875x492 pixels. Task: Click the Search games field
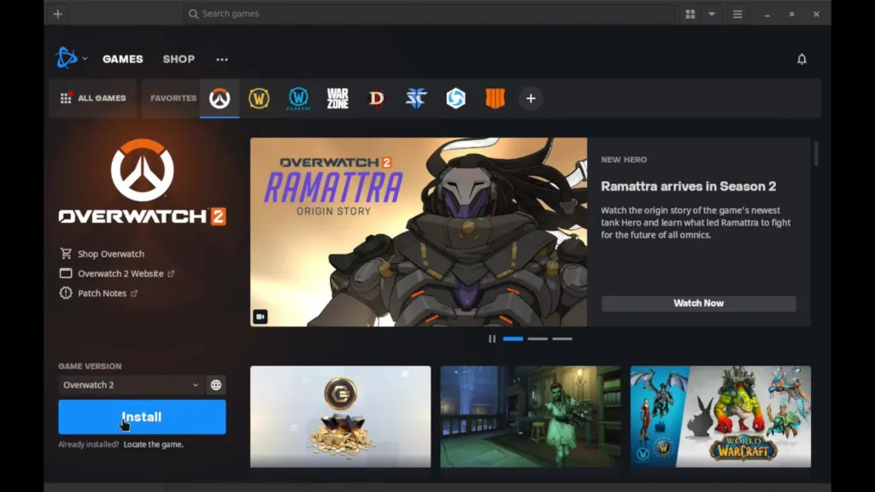point(429,14)
